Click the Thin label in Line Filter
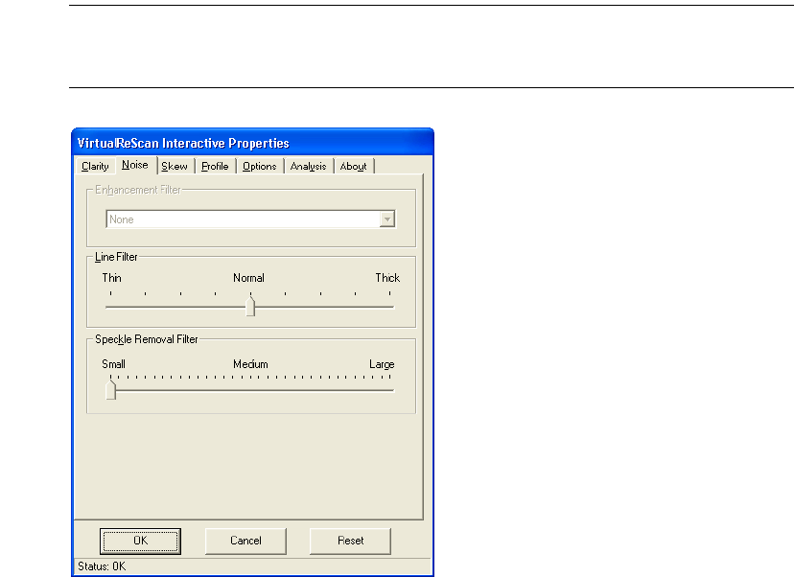The height and width of the screenshot is (577, 794). [111, 278]
